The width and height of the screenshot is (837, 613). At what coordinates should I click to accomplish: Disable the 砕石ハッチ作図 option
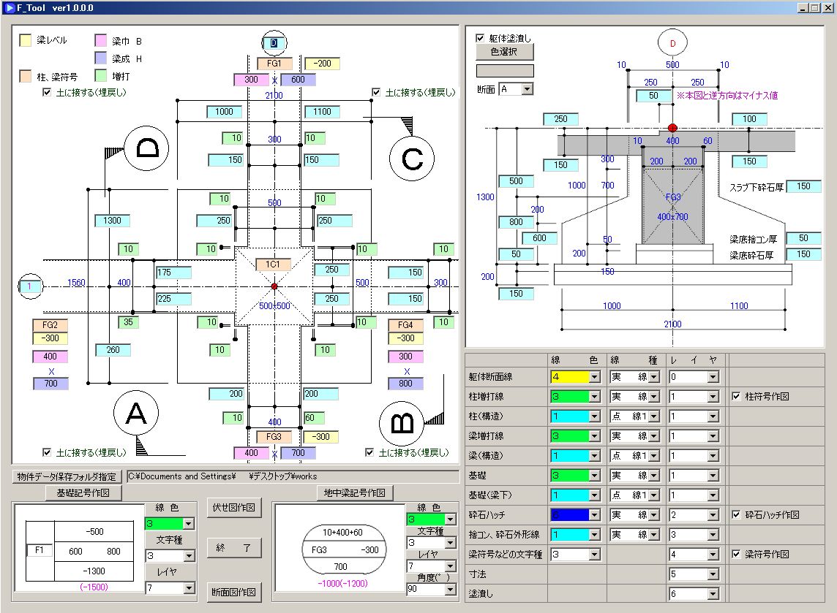click(737, 515)
